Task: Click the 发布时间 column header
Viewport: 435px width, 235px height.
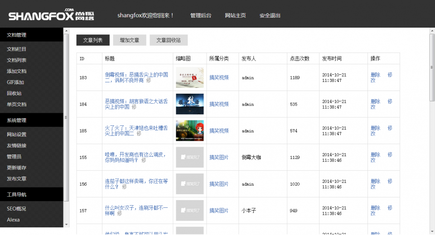Action: 332,58
